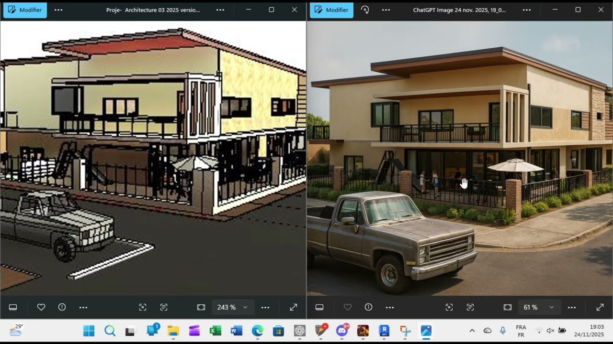Open network and volume quick settings
613x344 pixels.
coord(550,331)
